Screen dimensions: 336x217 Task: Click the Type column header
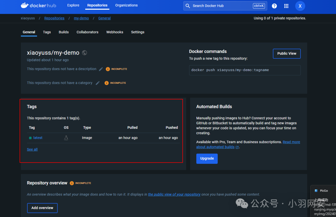tap(87, 128)
